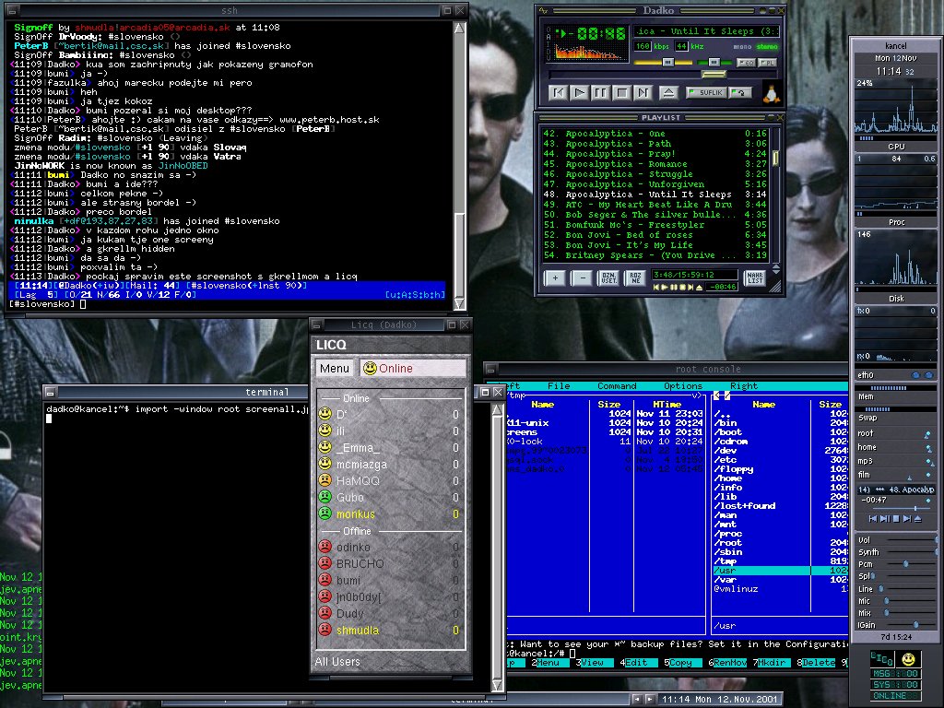The image size is (944, 708).
Task: Open the Command menu in root console
Action: (x=616, y=386)
